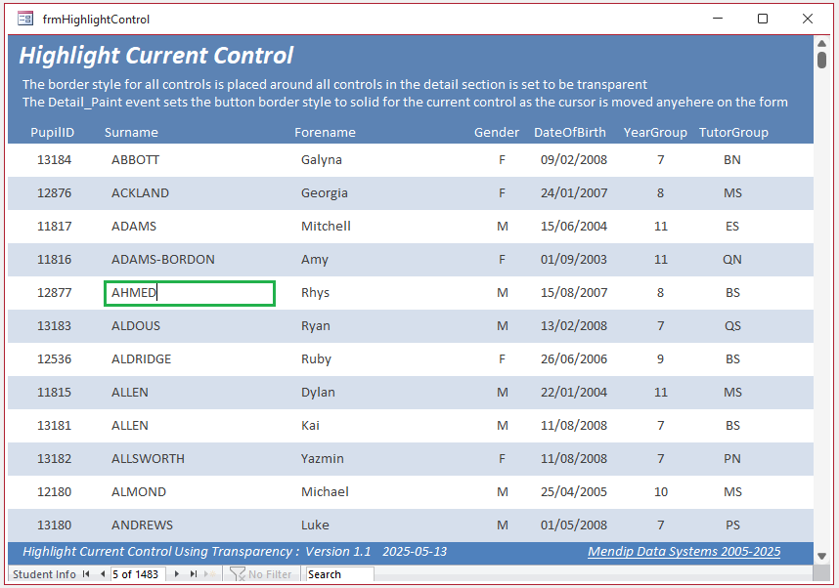The image size is (839, 588).
Task: Click tutor group QS
Action: pyautogui.click(x=732, y=326)
